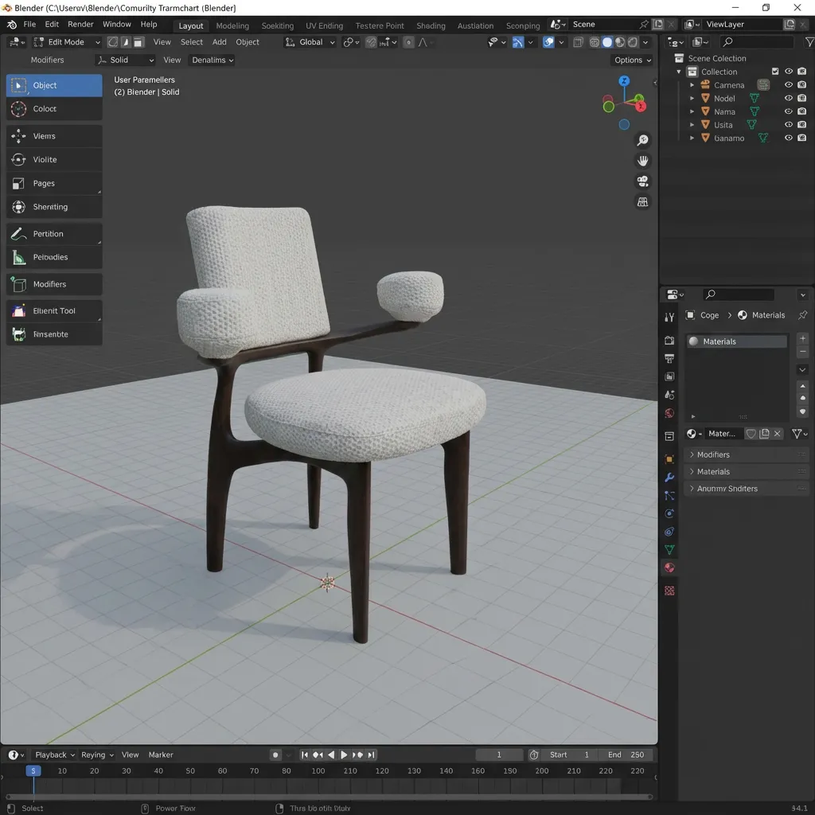Open the Render properties tab in the properties panel
This screenshot has height=815, width=815.
coord(669,340)
